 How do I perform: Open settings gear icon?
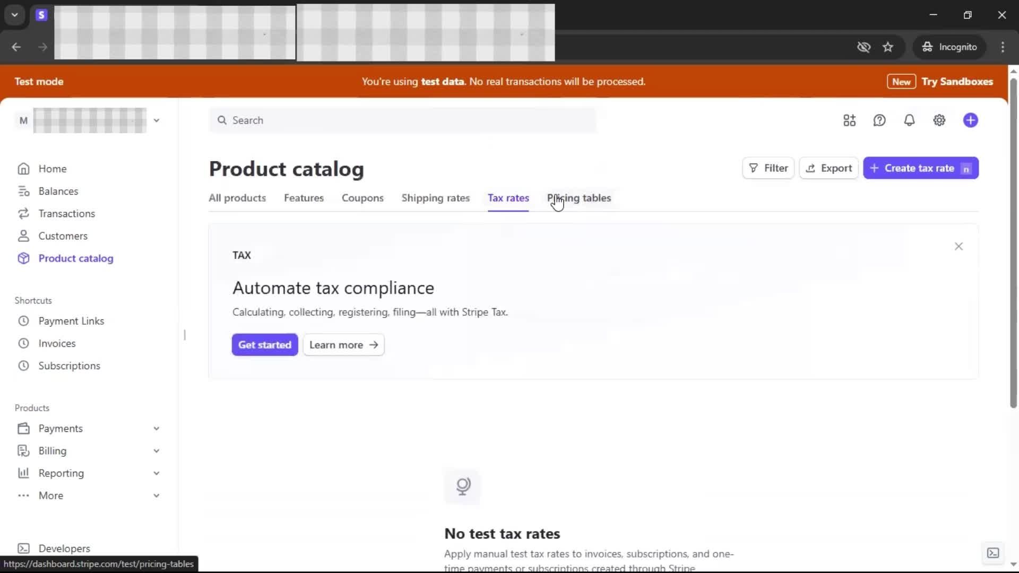(x=939, y=120)
